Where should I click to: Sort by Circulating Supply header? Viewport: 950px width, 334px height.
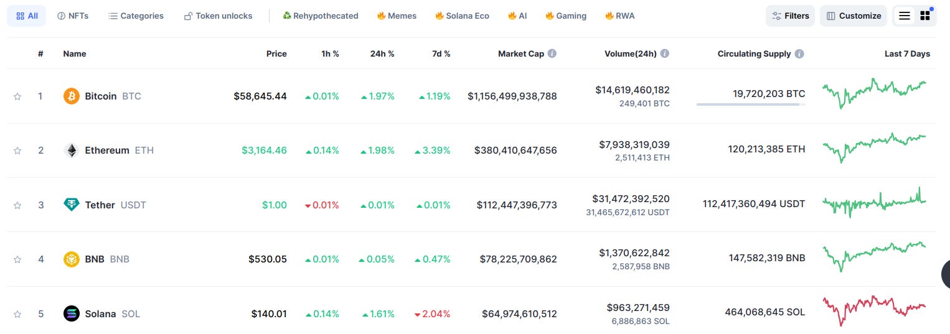(754, 53)
